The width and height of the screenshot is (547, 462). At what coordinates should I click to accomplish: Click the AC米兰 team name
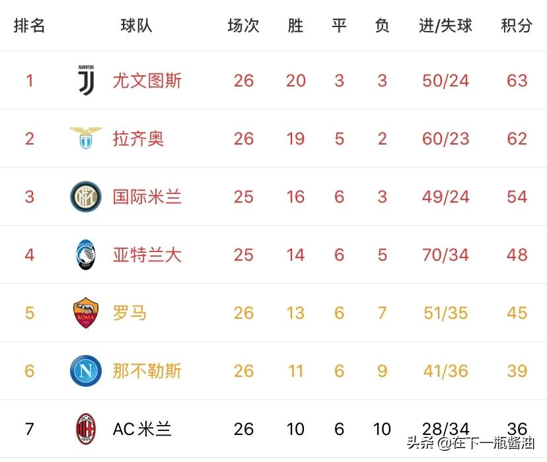142,429
